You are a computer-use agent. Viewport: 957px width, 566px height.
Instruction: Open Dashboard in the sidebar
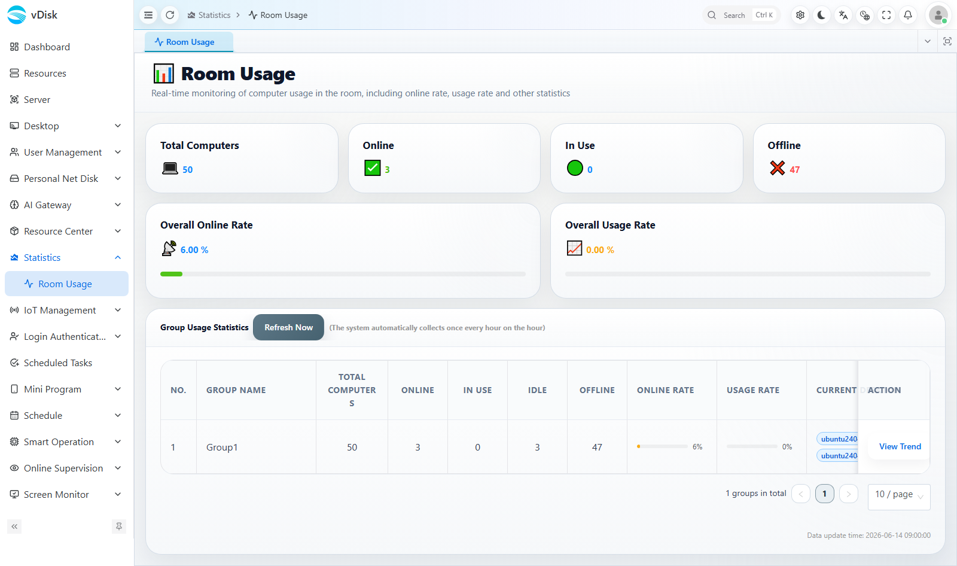(66, 47)
